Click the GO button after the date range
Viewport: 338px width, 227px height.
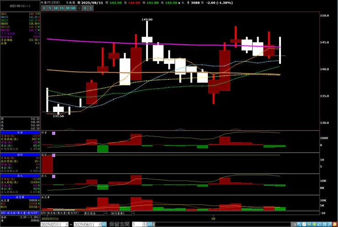coord(104,224)
